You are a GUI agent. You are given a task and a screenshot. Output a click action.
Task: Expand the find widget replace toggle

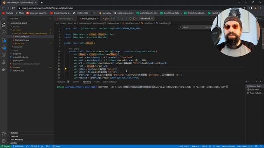180,27
